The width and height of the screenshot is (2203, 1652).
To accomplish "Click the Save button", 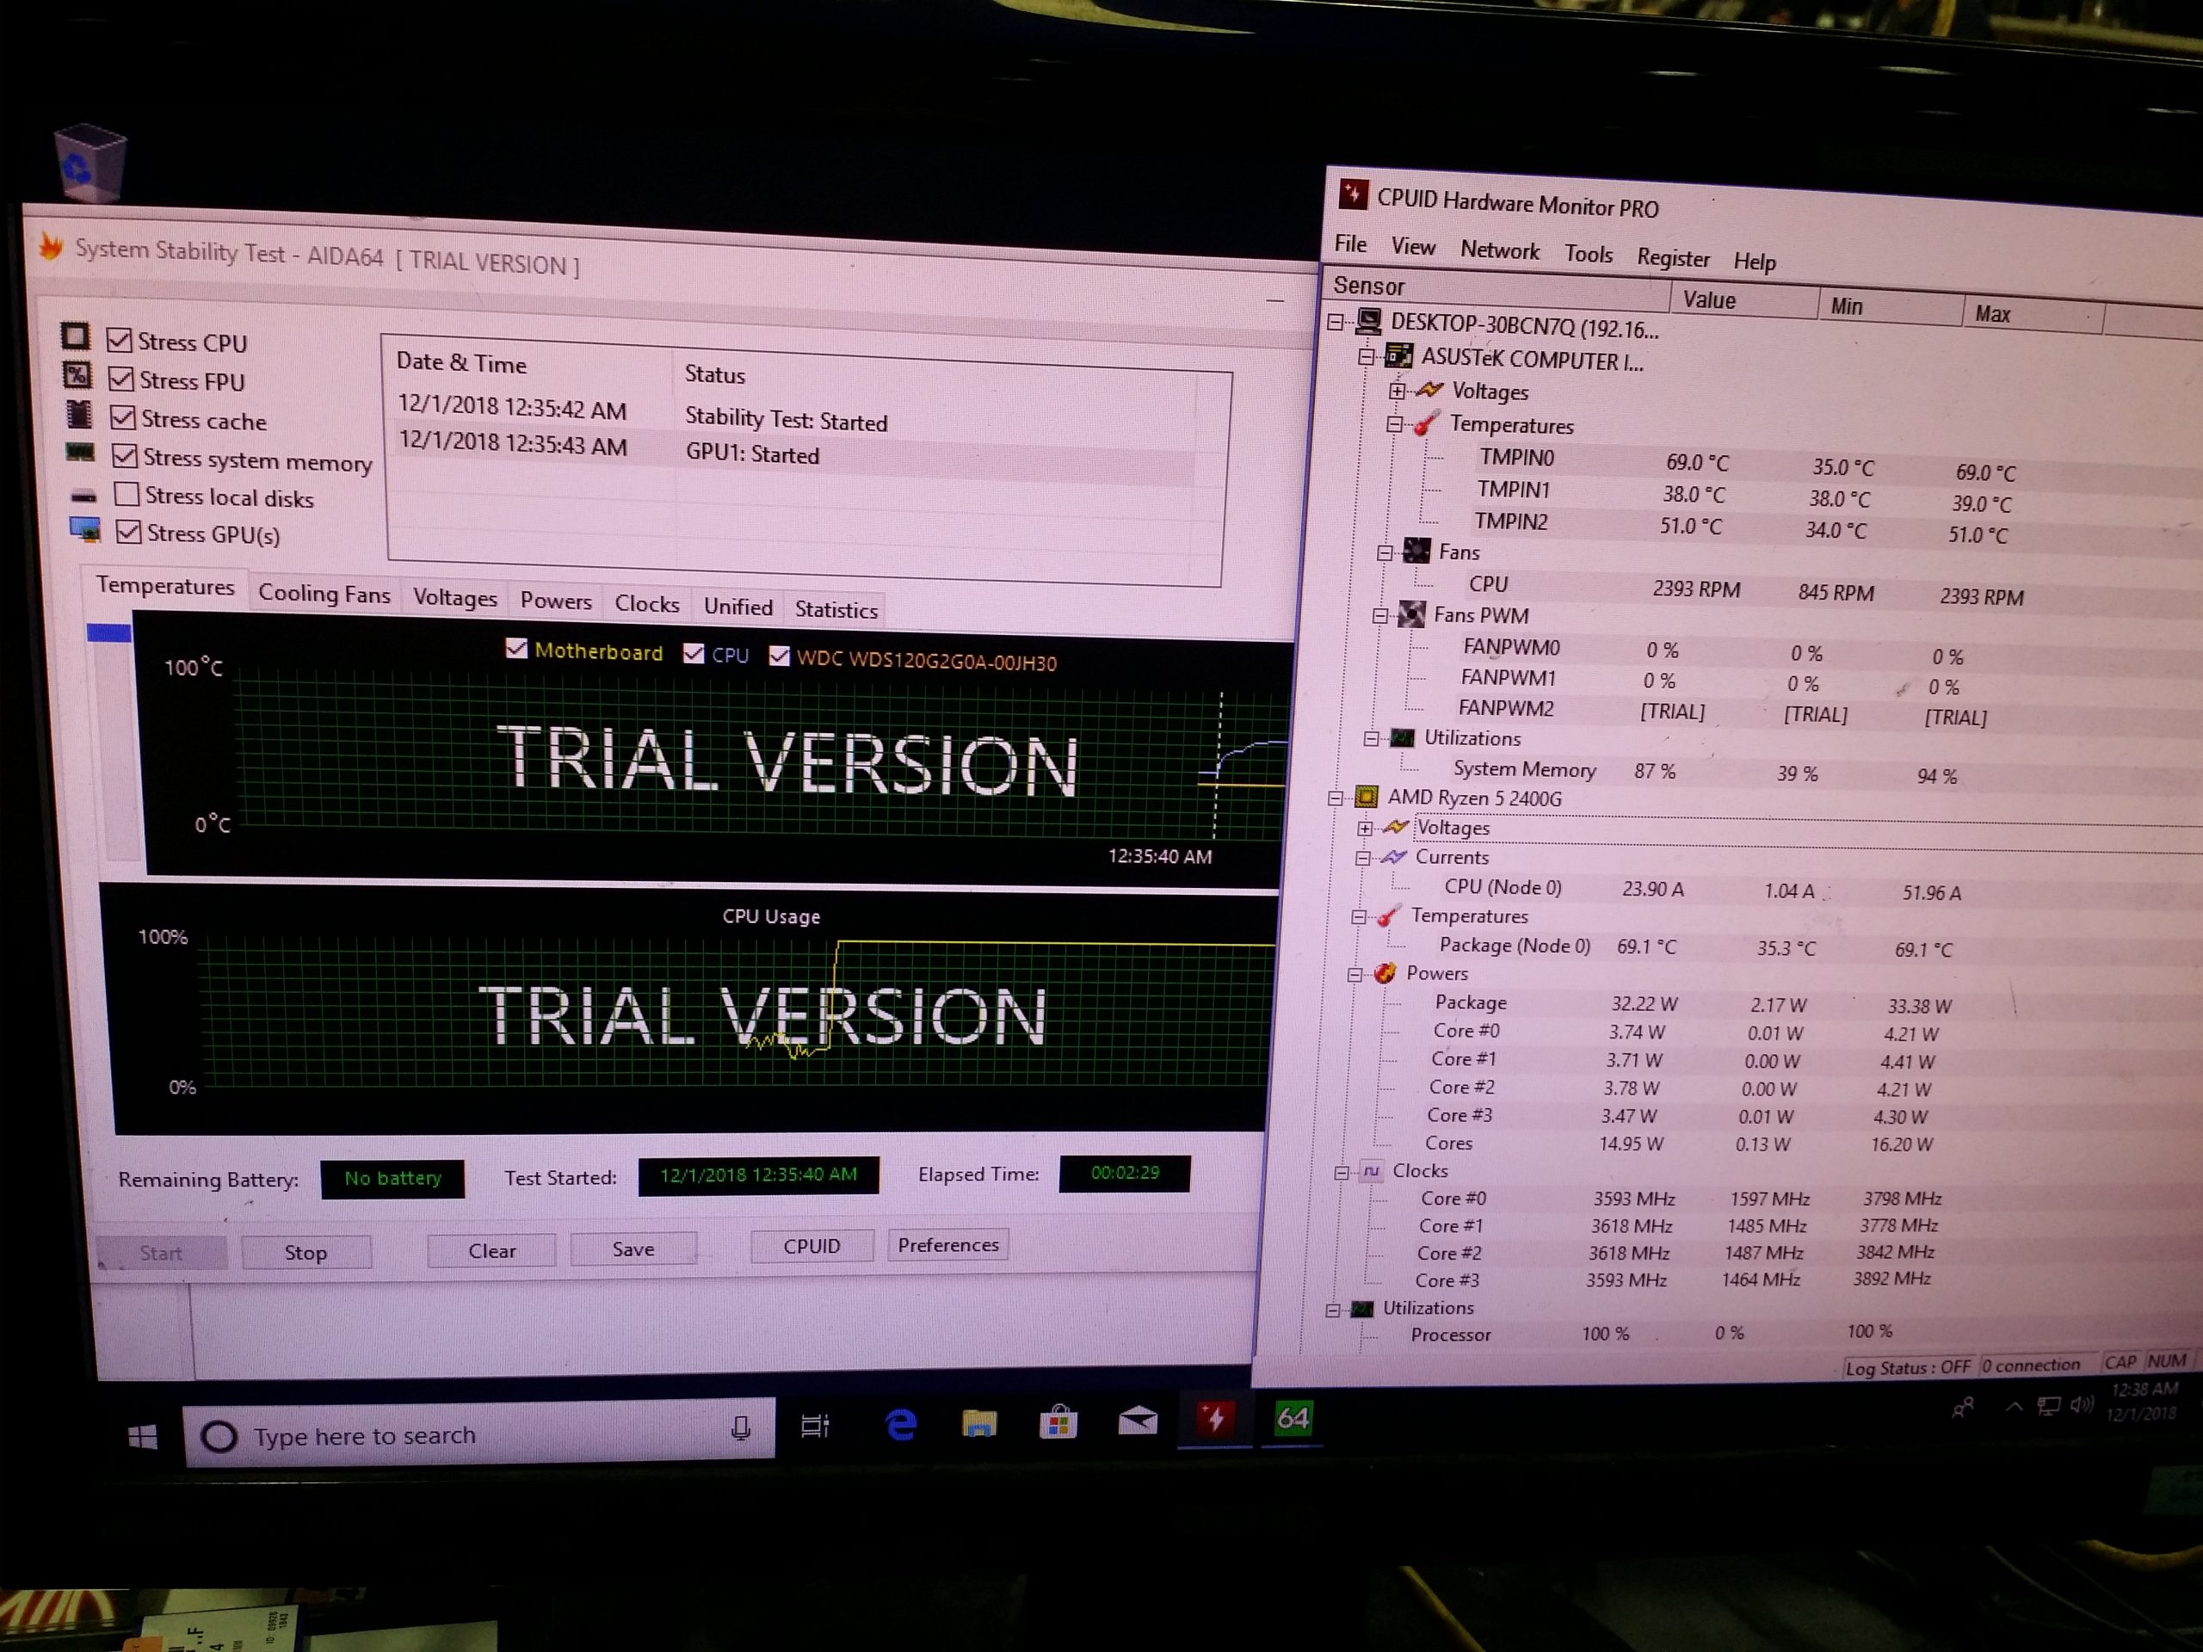I will pyautogui.click(x=633, y=1248).
